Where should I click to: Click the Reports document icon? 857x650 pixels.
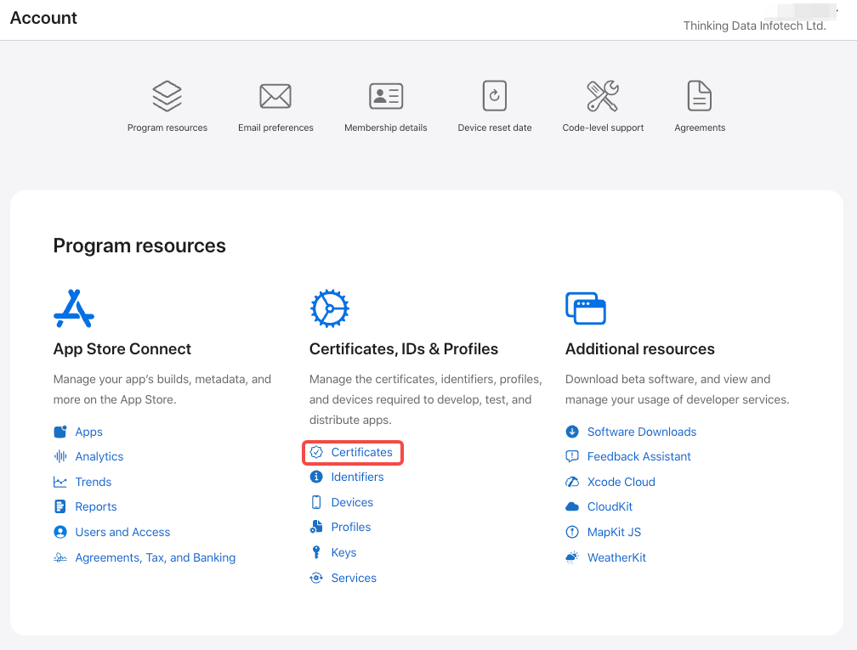pos(60,506)
